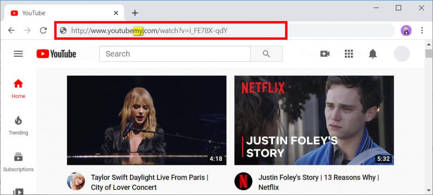
Task: Open the Chrome three-dot menu
Action: point(422,30)
